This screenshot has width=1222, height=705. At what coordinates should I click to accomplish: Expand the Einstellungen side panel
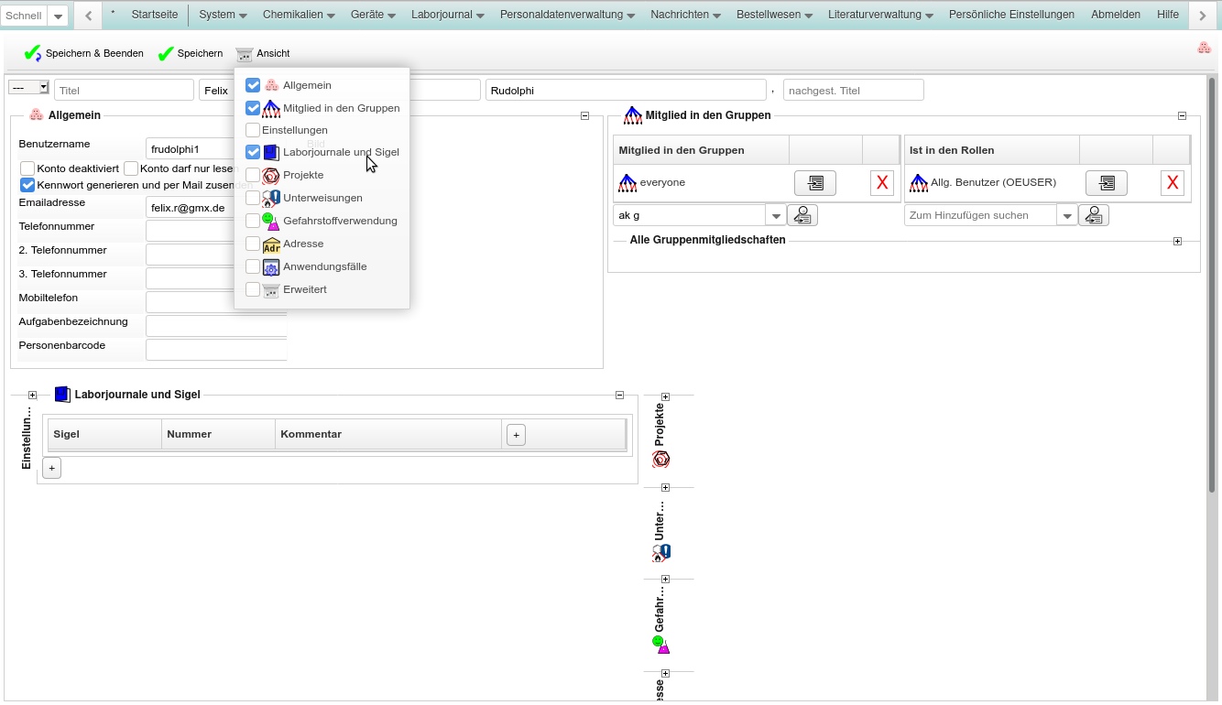(x=32, y=395)
